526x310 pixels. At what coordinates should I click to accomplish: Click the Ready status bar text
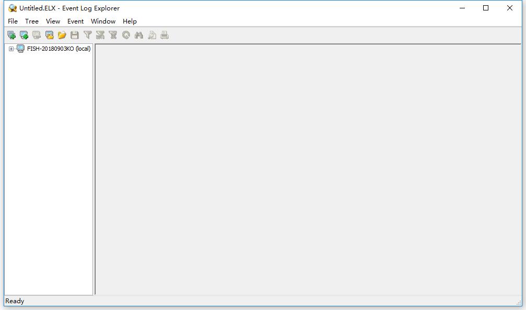15,301
